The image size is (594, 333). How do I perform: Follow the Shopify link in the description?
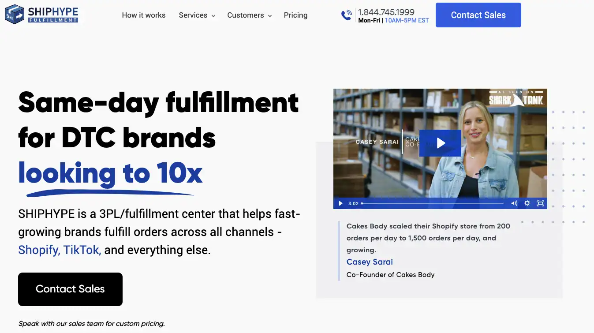coord(39,250)
